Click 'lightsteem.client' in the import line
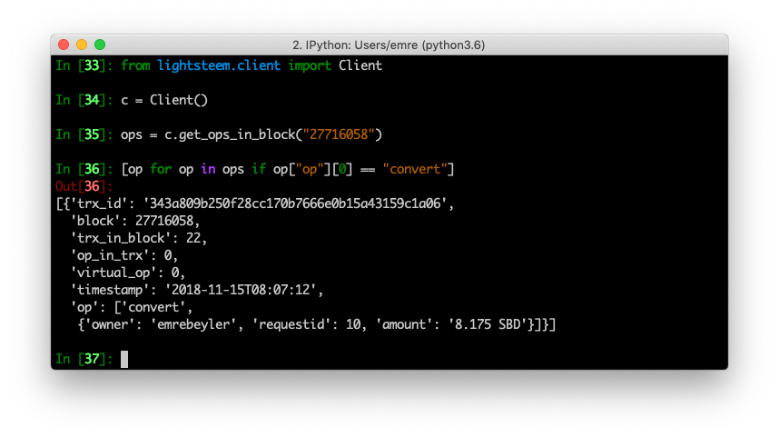Screen dimensions: 779x437 pos(219,65)
